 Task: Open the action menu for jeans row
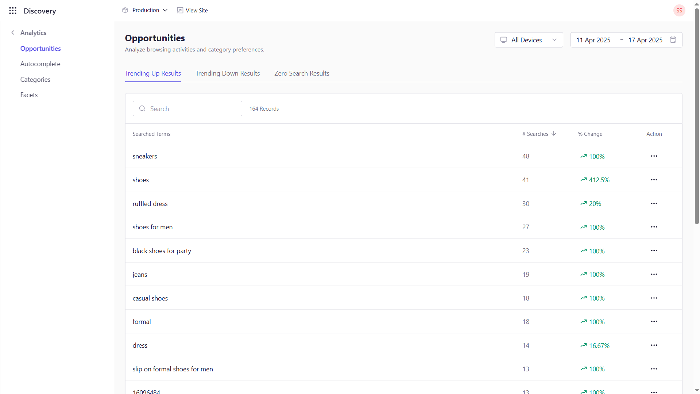[x=654, y=274]
